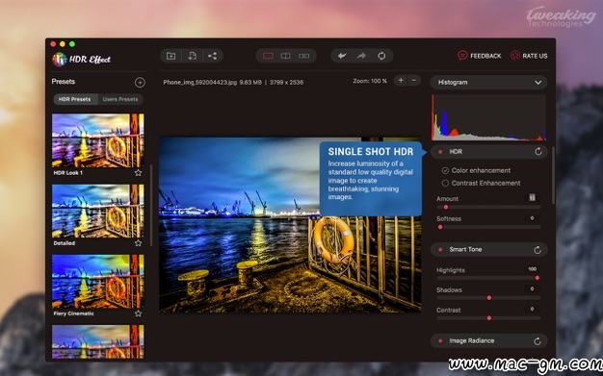
Task: Switch to side-by-side comparison view icon
Action: coord(303,56)
